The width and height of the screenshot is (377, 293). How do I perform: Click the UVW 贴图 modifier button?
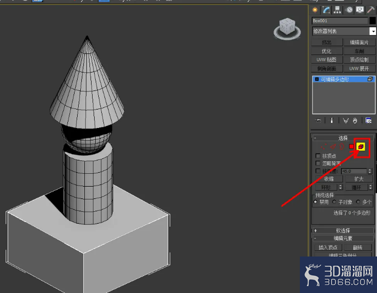(x=327, y=60)
